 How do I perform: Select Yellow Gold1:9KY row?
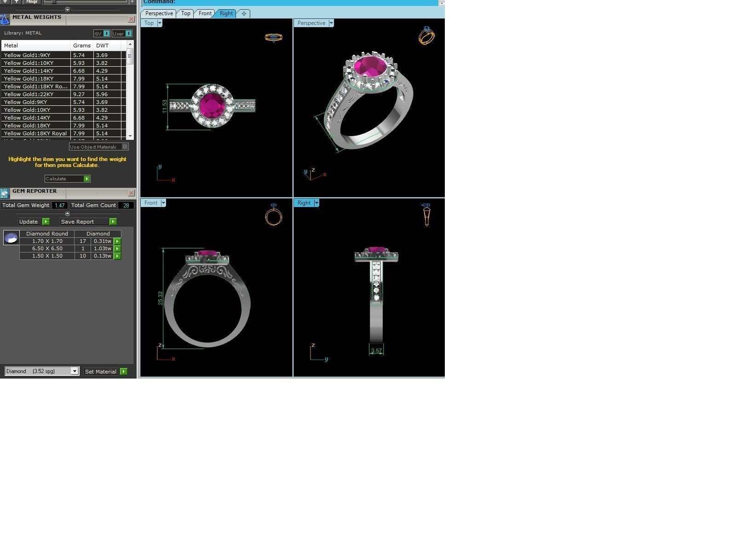[x=63, y=55]
